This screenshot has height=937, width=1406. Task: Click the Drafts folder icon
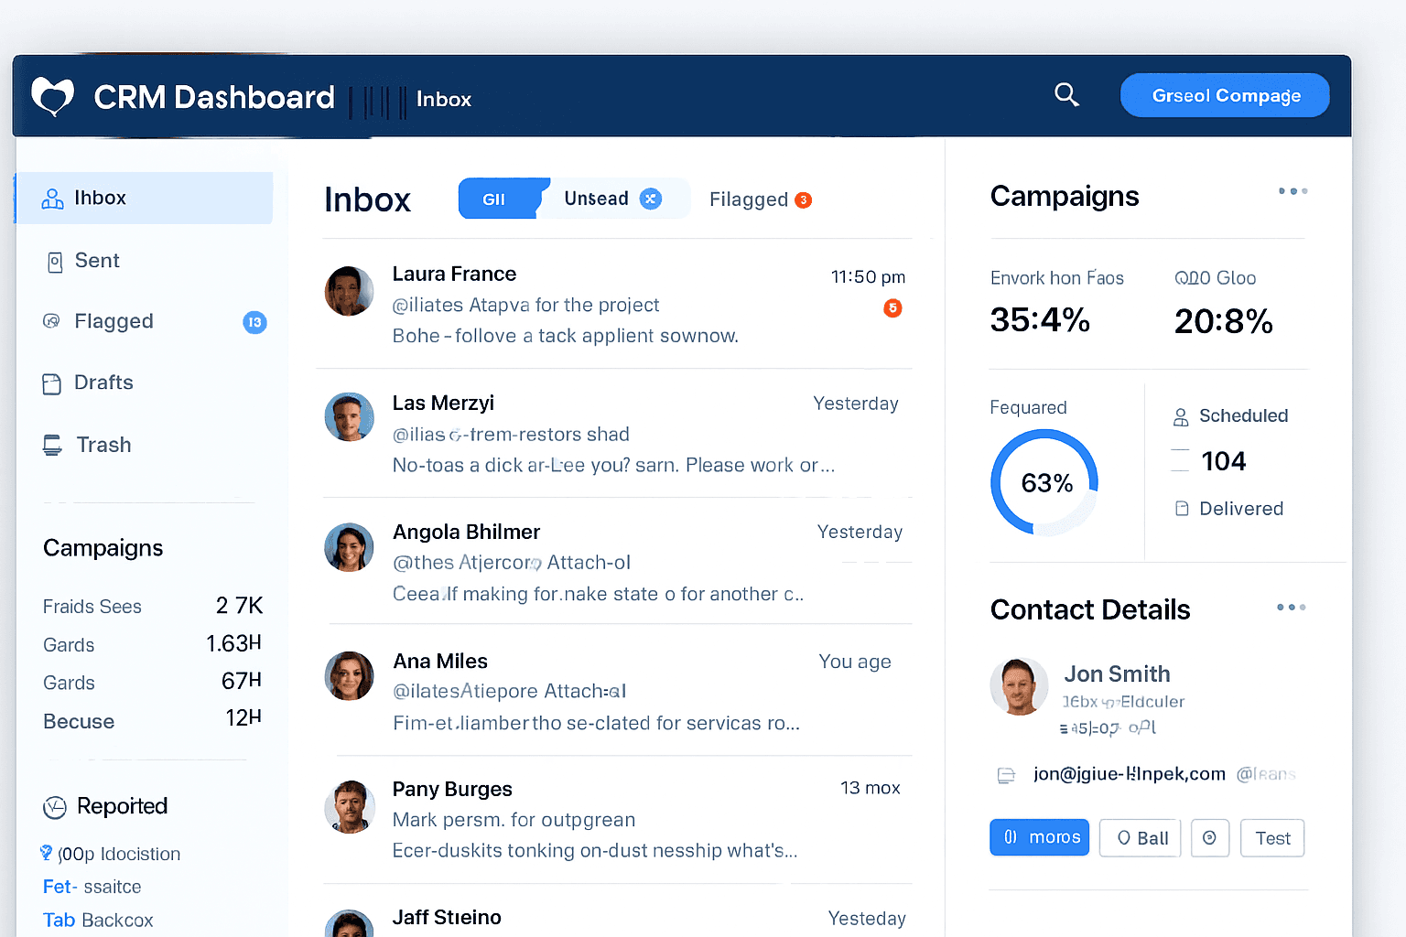[52, 384]
